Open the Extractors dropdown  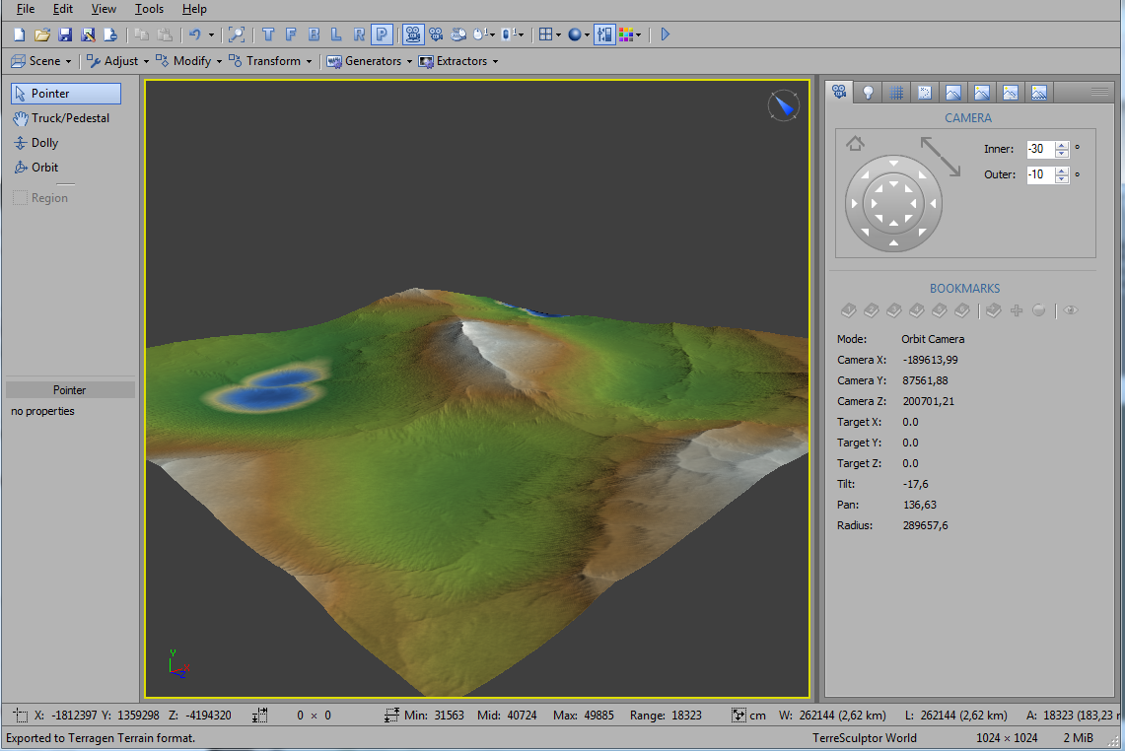pos(458,61)
